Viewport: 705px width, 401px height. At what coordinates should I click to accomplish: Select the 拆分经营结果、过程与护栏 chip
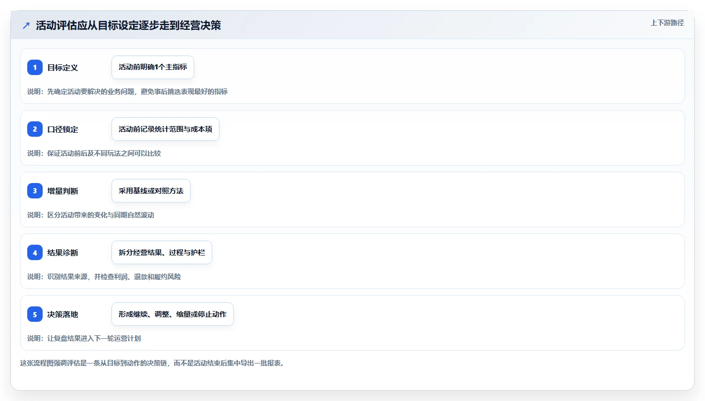[162, 252]
